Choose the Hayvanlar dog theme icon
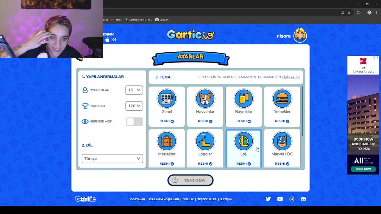 (205, 99)
